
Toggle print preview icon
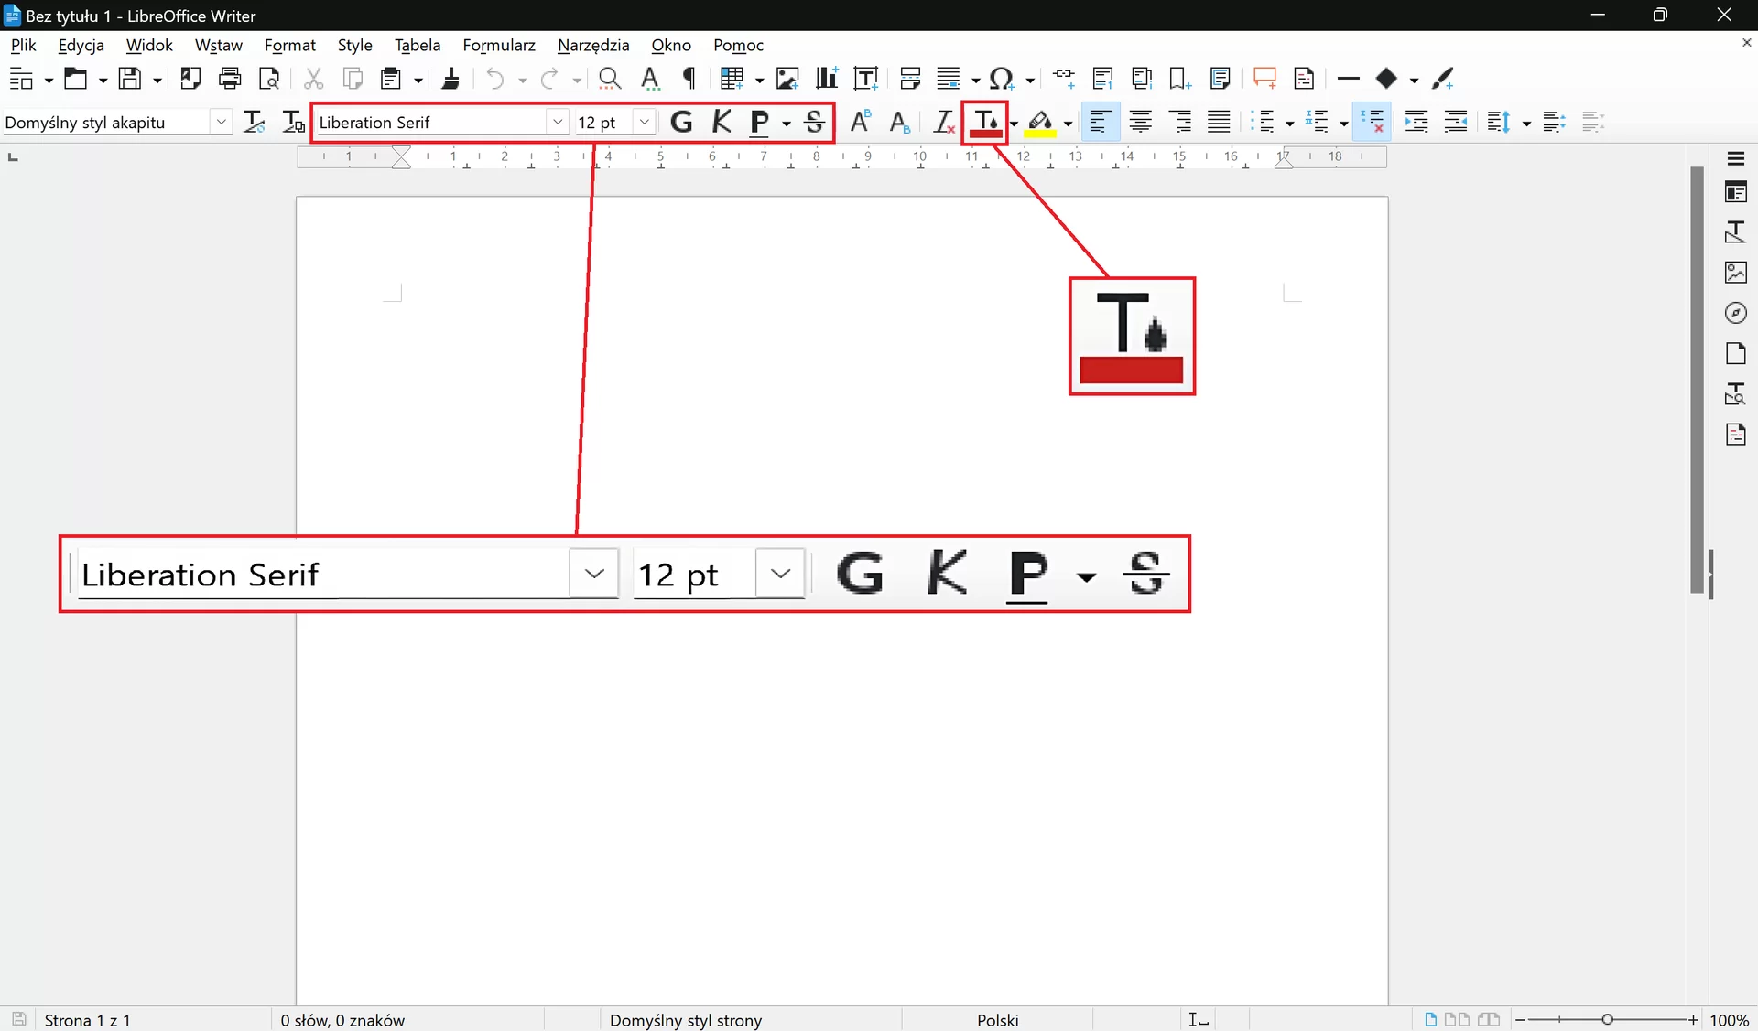[x=269, y=79]
